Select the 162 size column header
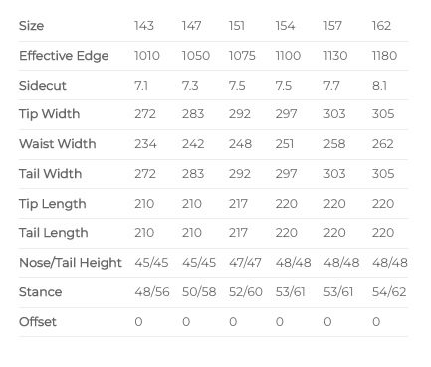431x367 pixels. 381,26
